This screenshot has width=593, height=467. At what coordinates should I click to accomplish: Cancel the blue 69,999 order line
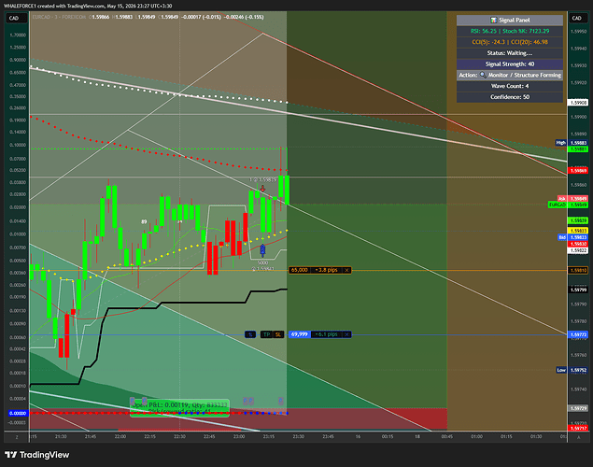click(x=346, y=334)
